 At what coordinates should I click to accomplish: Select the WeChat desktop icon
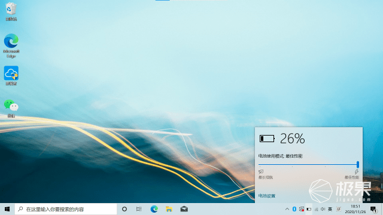(11, 108)
